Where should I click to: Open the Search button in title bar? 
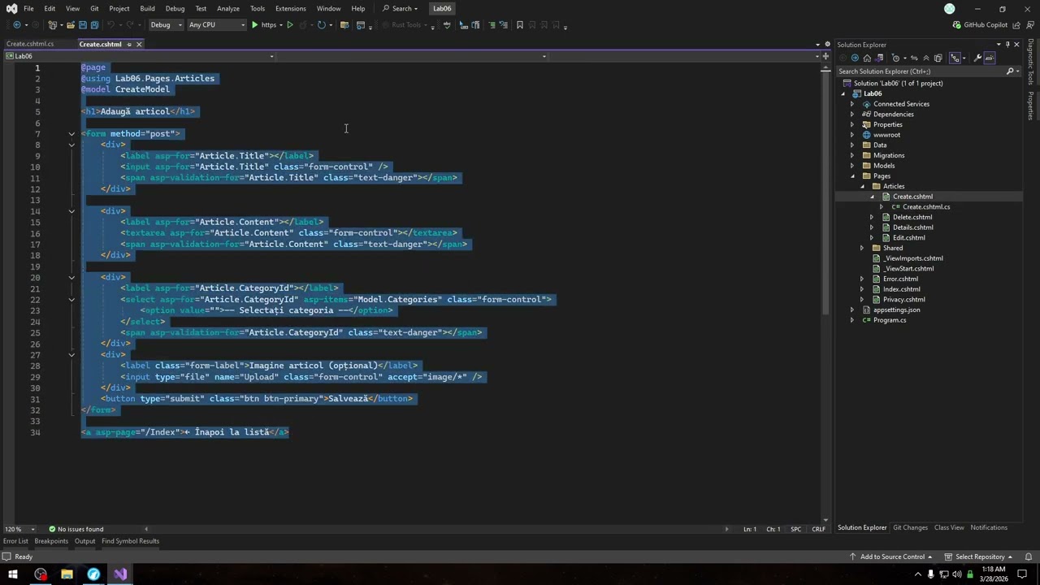[401, 8]
